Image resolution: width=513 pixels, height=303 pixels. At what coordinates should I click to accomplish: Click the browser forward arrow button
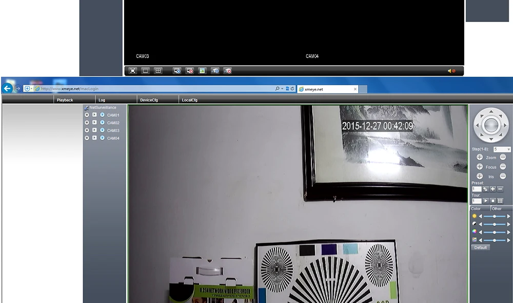coord(18,88)
